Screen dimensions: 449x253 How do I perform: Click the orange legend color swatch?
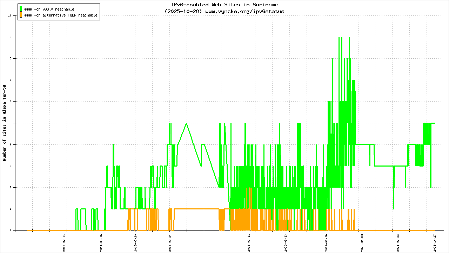(21, 15)
